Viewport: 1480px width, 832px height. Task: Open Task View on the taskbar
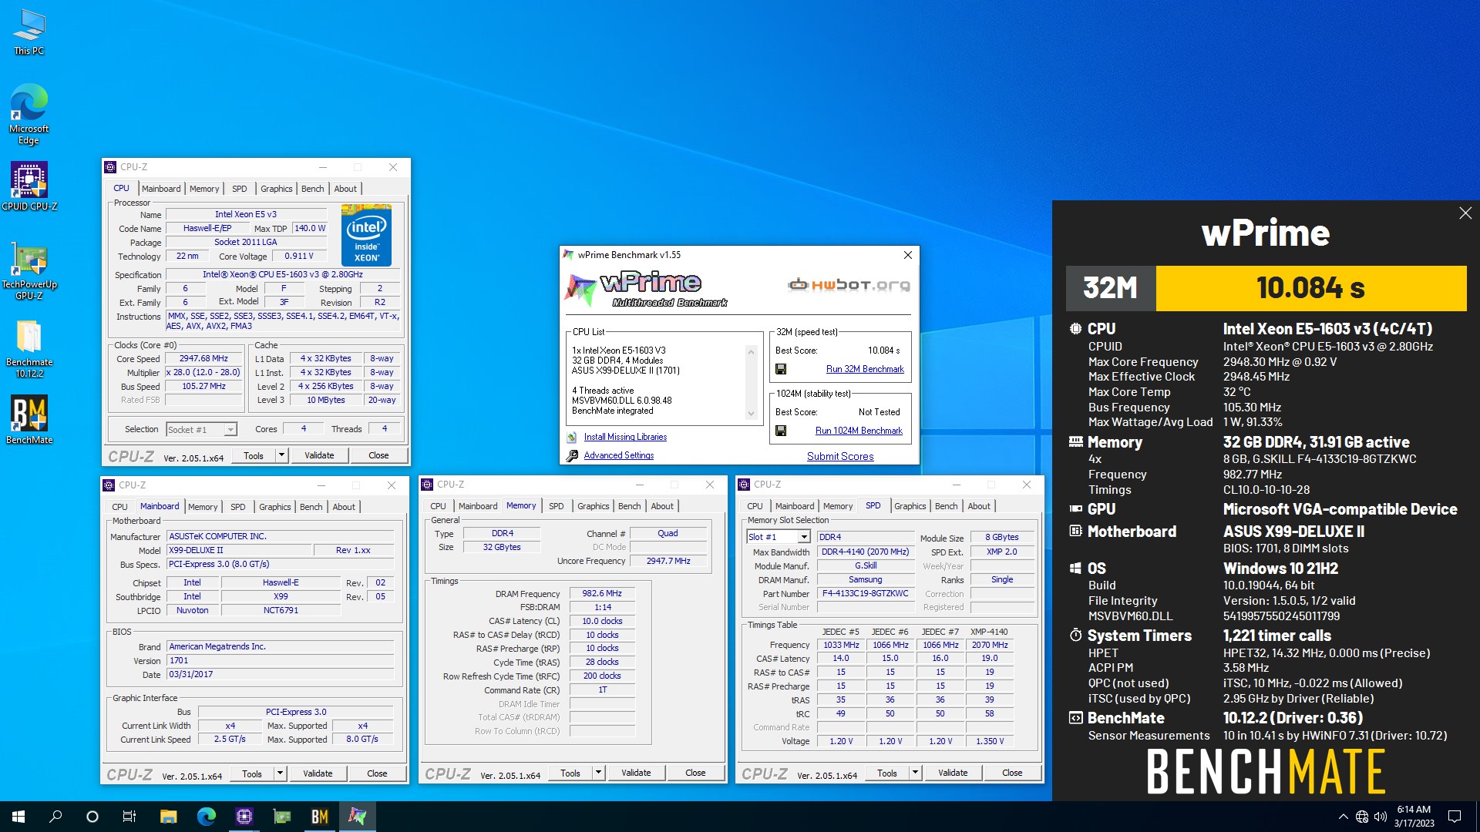pos(129,817)
